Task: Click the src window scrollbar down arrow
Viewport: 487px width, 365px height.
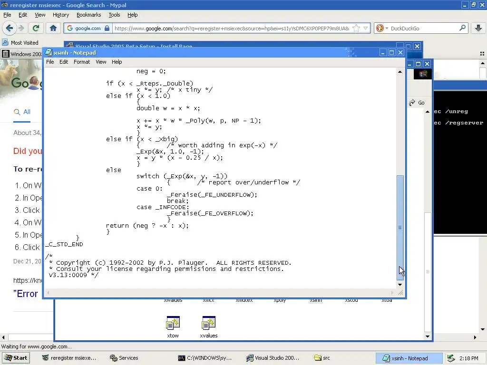Action: pyautogui.click(x=428, y=336)
